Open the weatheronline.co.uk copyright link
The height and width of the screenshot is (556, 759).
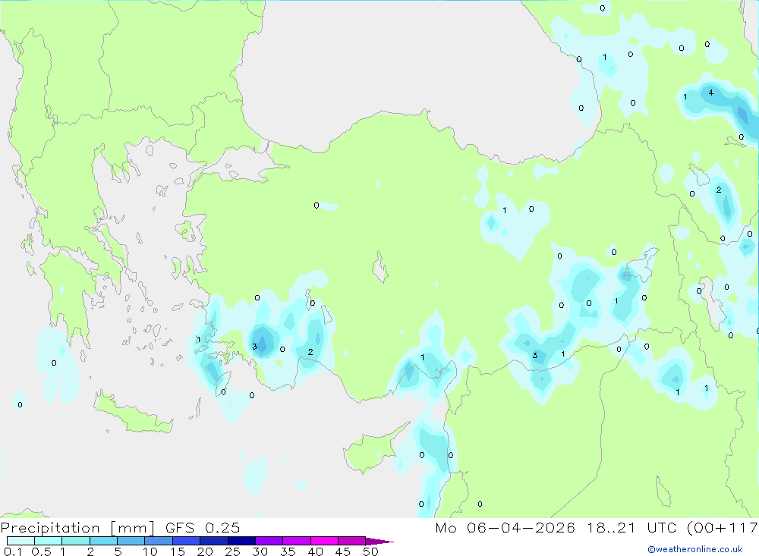(695, 549)
